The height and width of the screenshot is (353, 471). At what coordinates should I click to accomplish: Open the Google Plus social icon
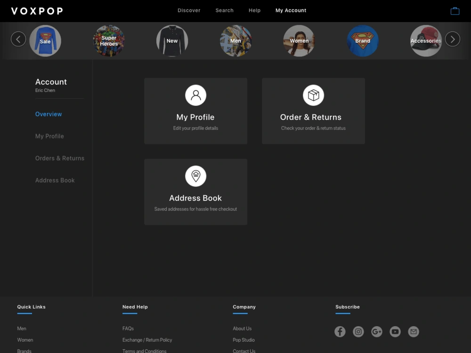377,332
